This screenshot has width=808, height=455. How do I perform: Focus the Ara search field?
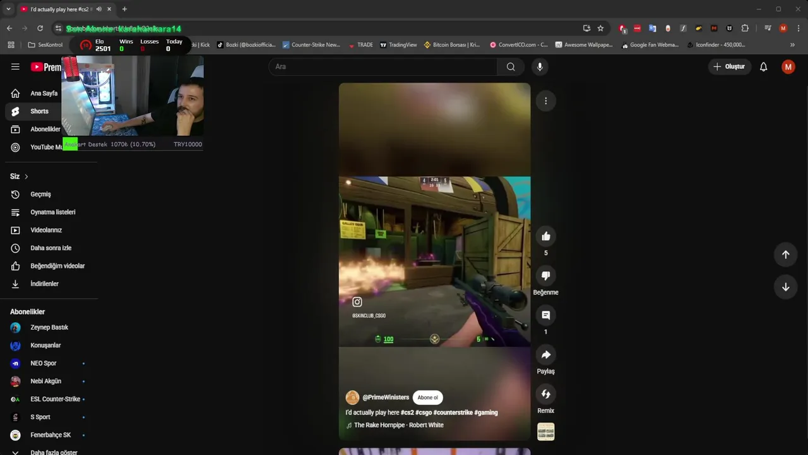coord(383,66)
